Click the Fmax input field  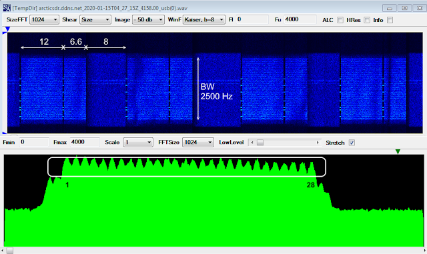[85, 142]
